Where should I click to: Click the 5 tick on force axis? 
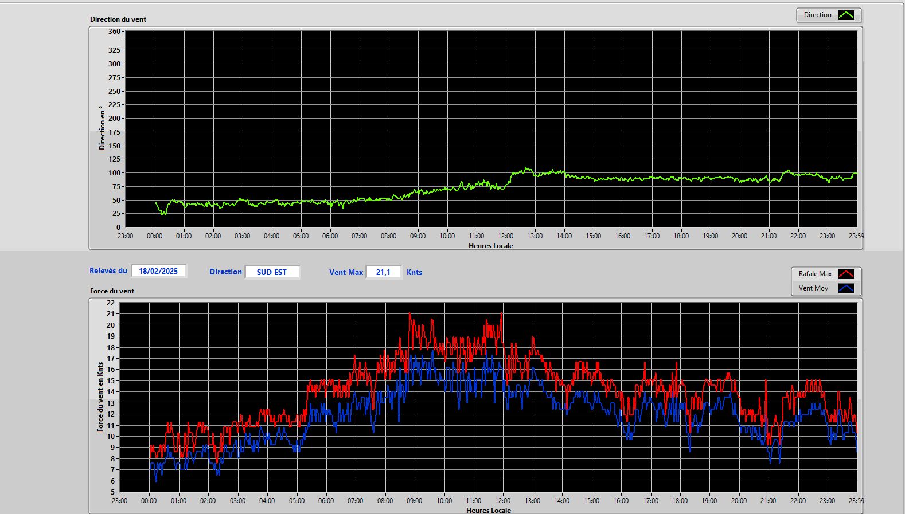click(112, 492)
